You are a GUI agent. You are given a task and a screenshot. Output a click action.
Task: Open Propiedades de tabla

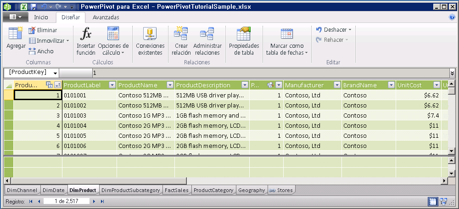pyautogui.click(x=244, y=34)
